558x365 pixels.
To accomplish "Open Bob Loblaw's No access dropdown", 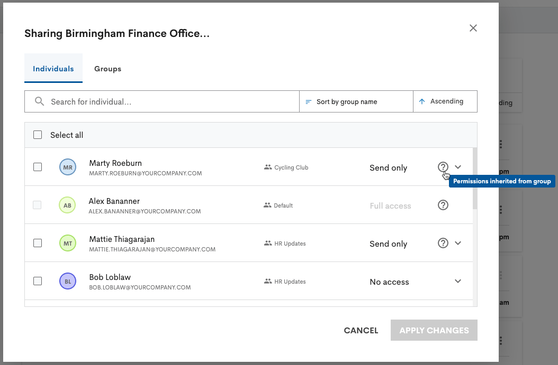I will click(x=458, y=281).
